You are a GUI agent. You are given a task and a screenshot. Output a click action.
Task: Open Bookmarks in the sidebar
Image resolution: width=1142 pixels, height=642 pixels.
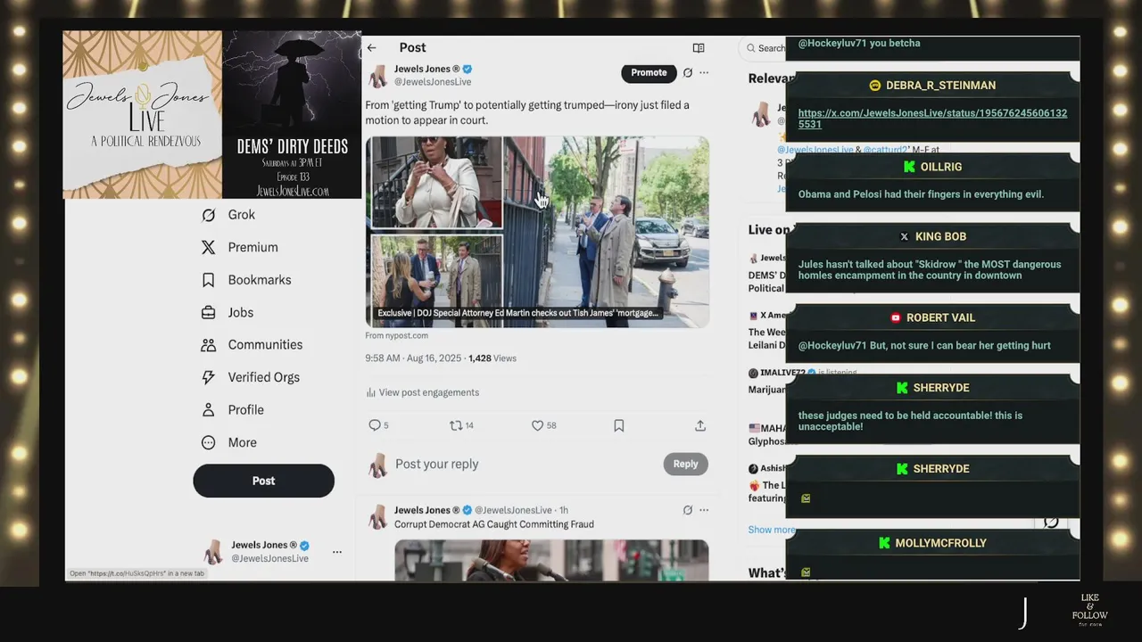pos(246,280)
